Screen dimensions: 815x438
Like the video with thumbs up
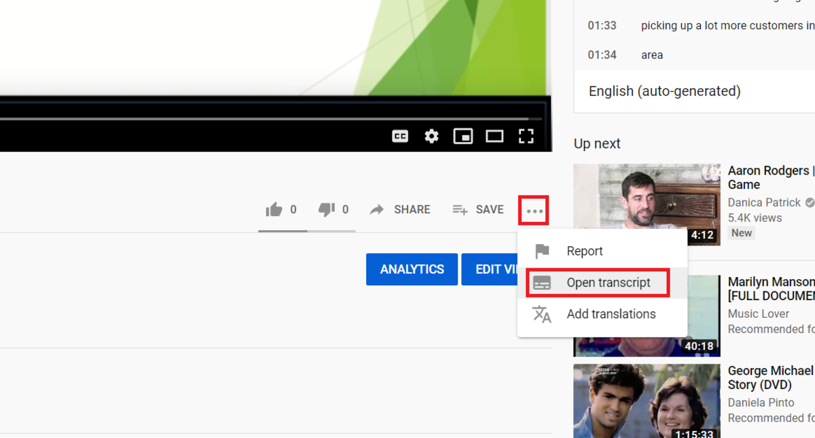tap(274, 210)
